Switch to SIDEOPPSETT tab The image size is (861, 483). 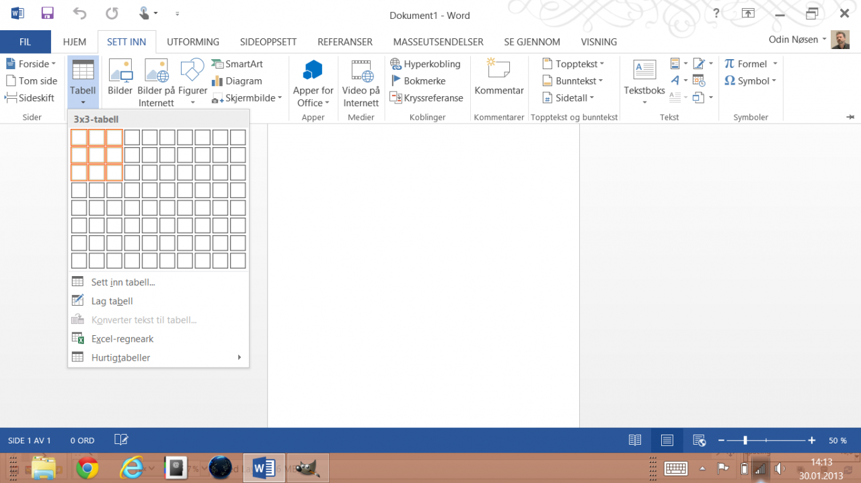(x=268, y=42)
